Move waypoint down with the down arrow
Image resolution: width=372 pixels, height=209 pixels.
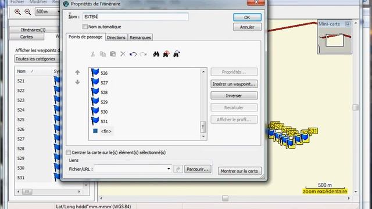click(x=77, y=82)
